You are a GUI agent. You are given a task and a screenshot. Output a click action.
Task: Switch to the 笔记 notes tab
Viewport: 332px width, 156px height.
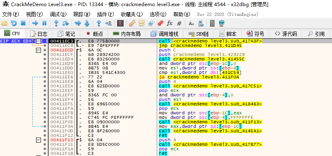pos(66,34)
